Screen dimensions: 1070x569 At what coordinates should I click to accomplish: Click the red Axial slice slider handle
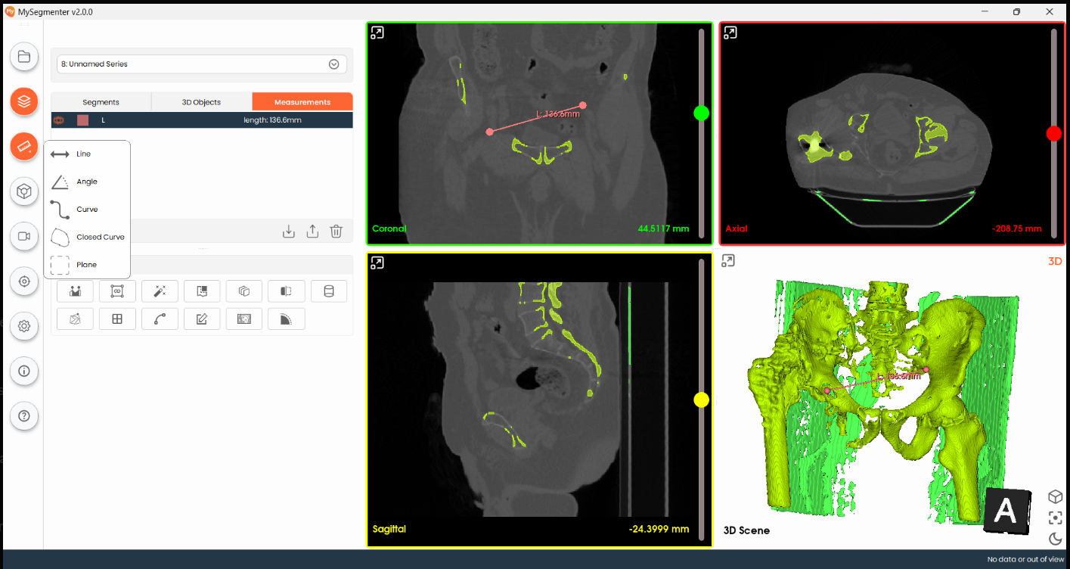click(x=1053, y=134)
